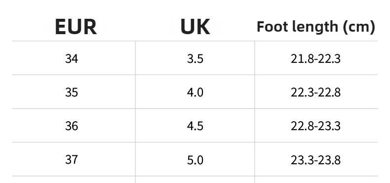Click UK size 4.5 cell
The image size is (390, 183).
(195, 126)
